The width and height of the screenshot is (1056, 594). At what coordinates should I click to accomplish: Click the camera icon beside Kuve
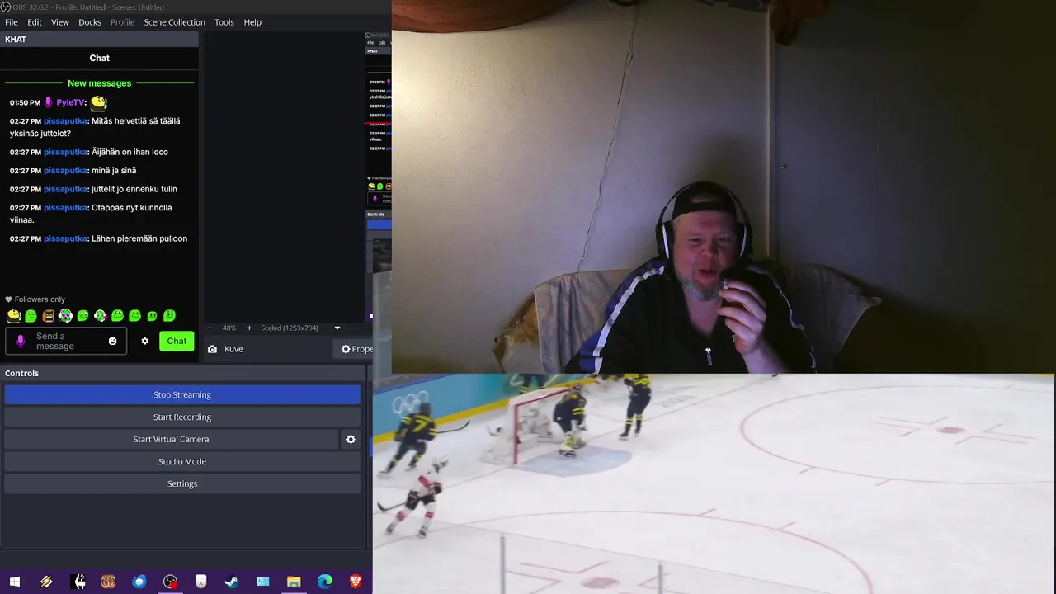212,349
